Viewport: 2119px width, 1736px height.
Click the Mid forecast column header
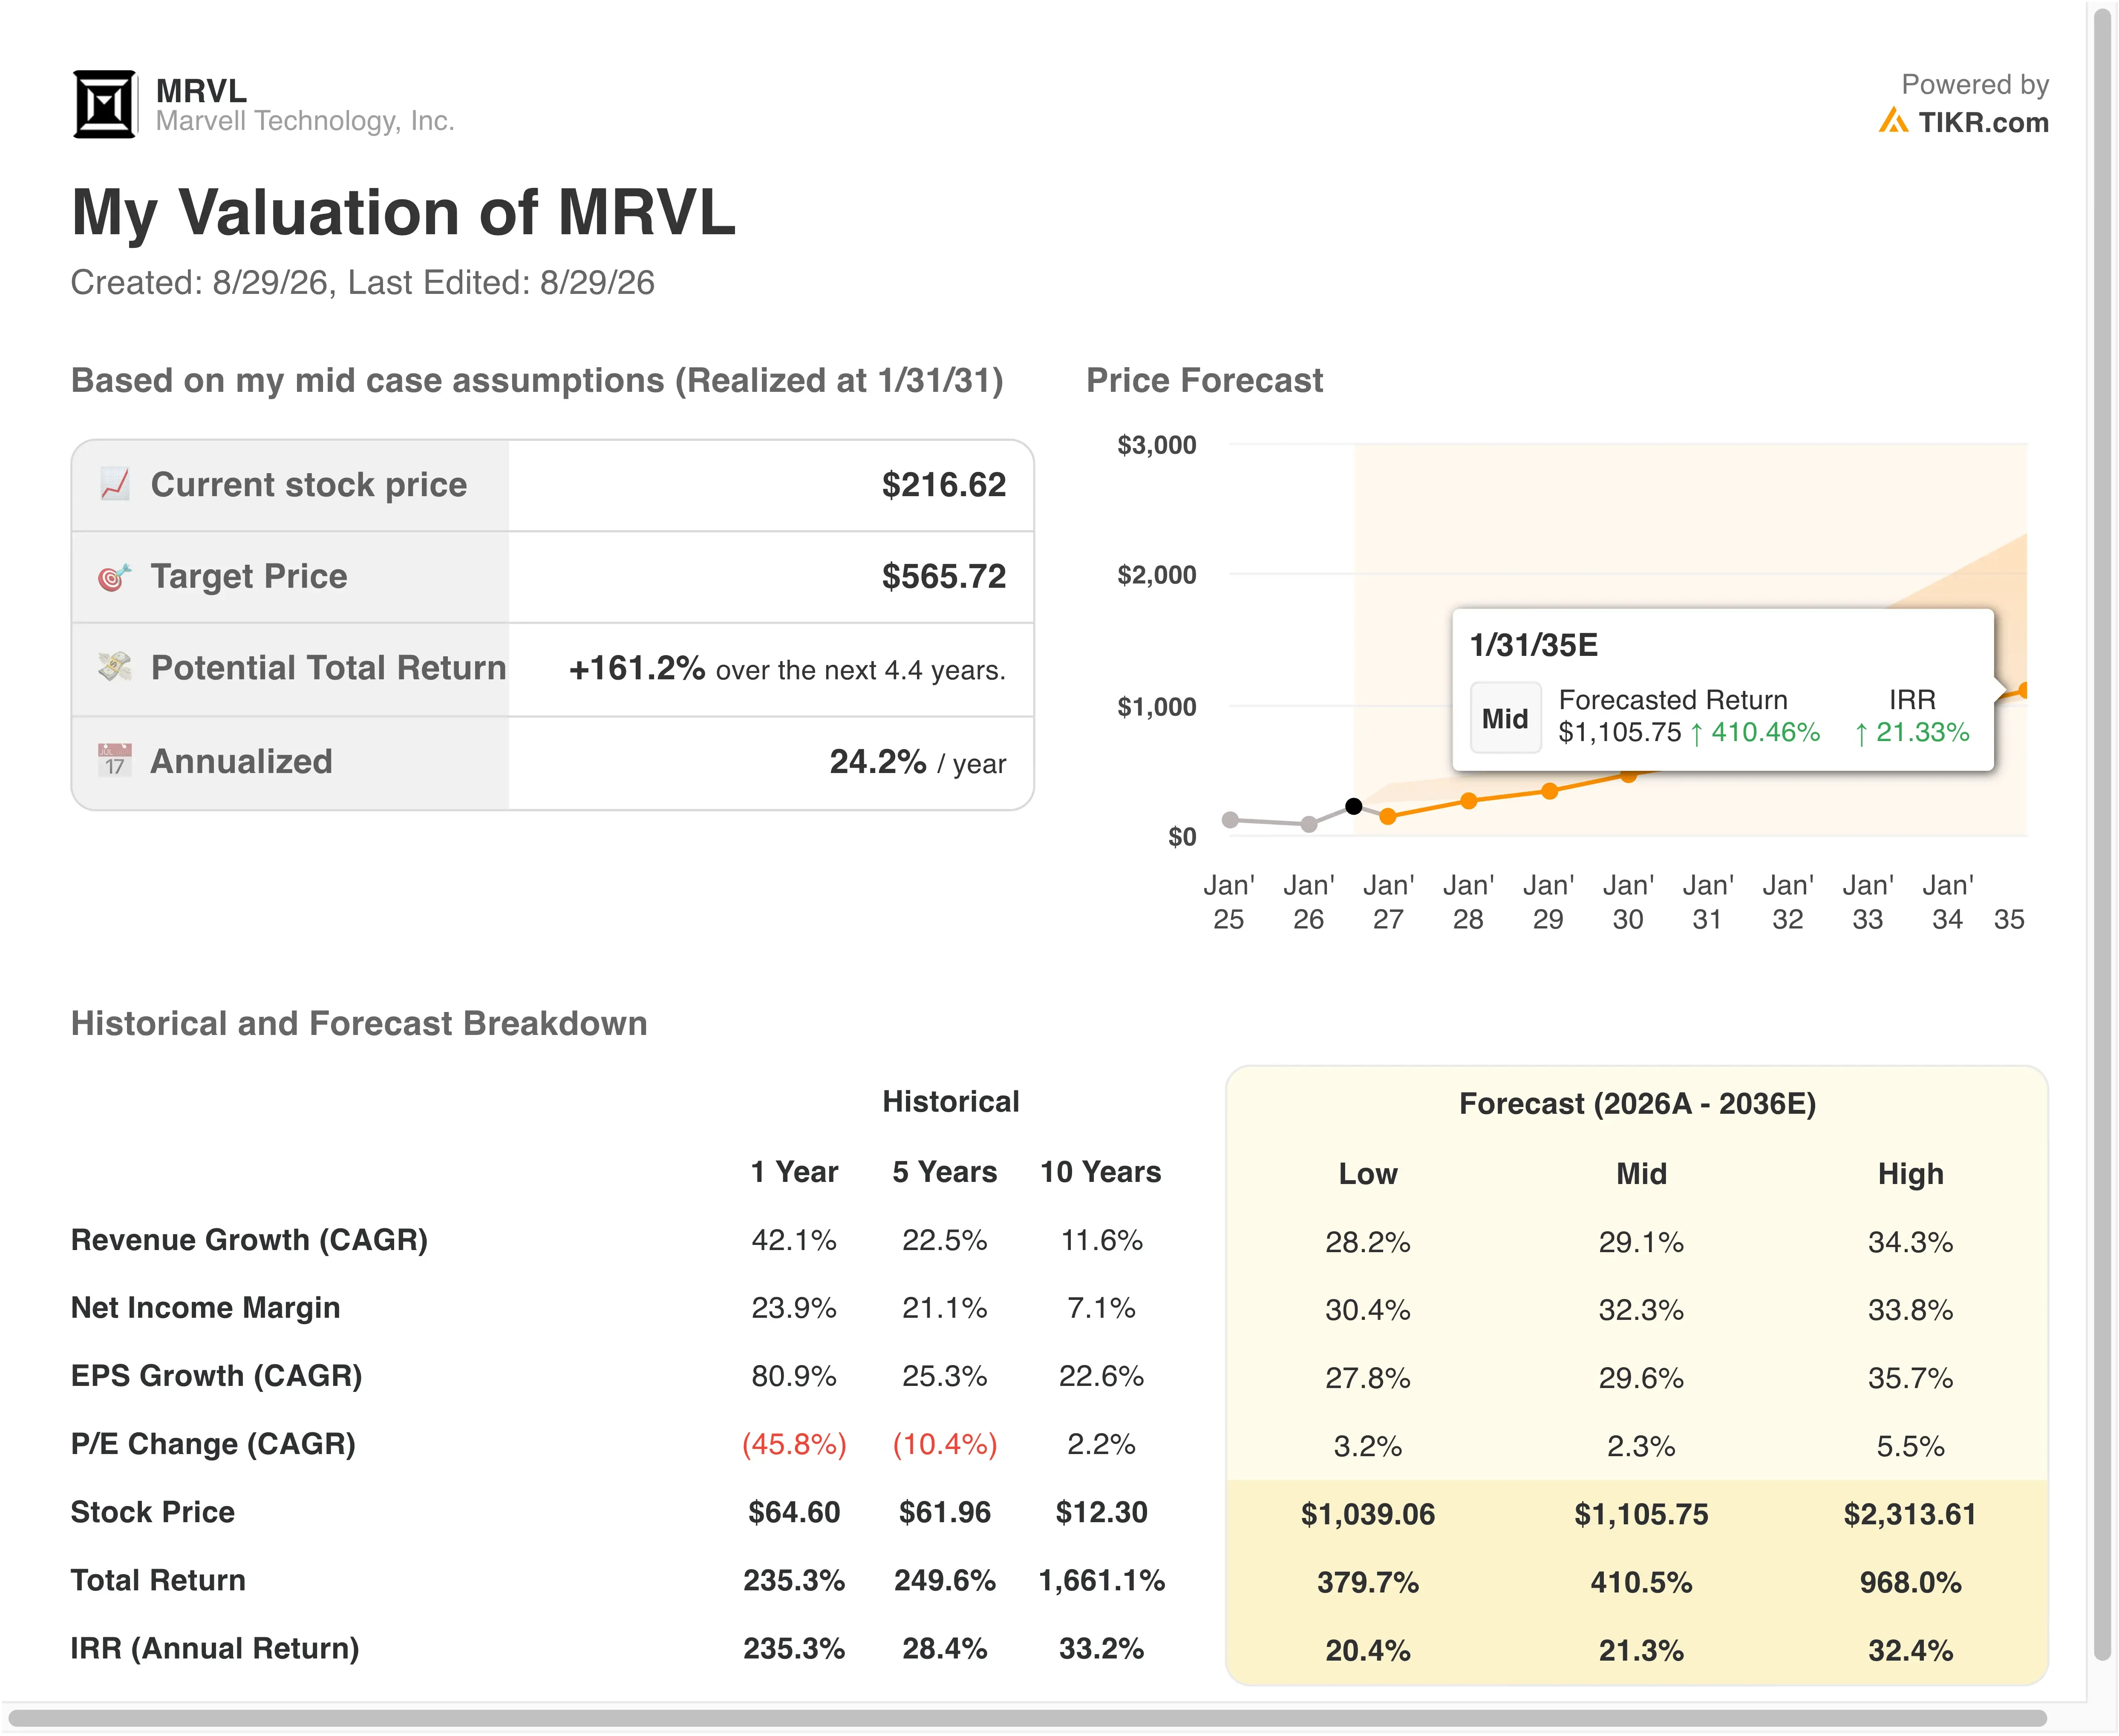(1641, 1174)
